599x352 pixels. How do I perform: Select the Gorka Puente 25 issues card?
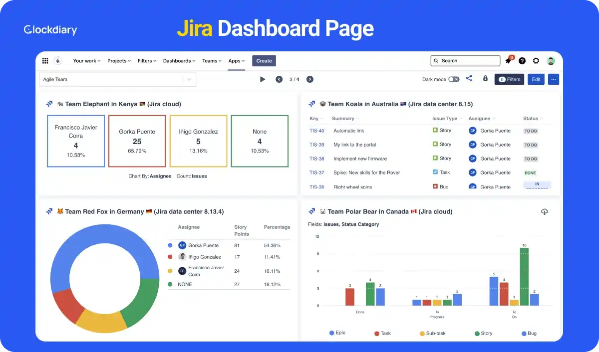pyautogui.click(x=137, y=141)
